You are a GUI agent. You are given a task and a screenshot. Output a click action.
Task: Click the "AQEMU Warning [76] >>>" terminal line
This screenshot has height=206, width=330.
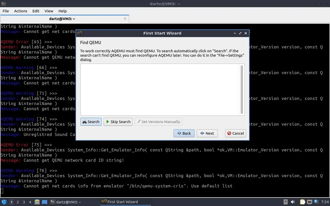click(x=29, y=170)
